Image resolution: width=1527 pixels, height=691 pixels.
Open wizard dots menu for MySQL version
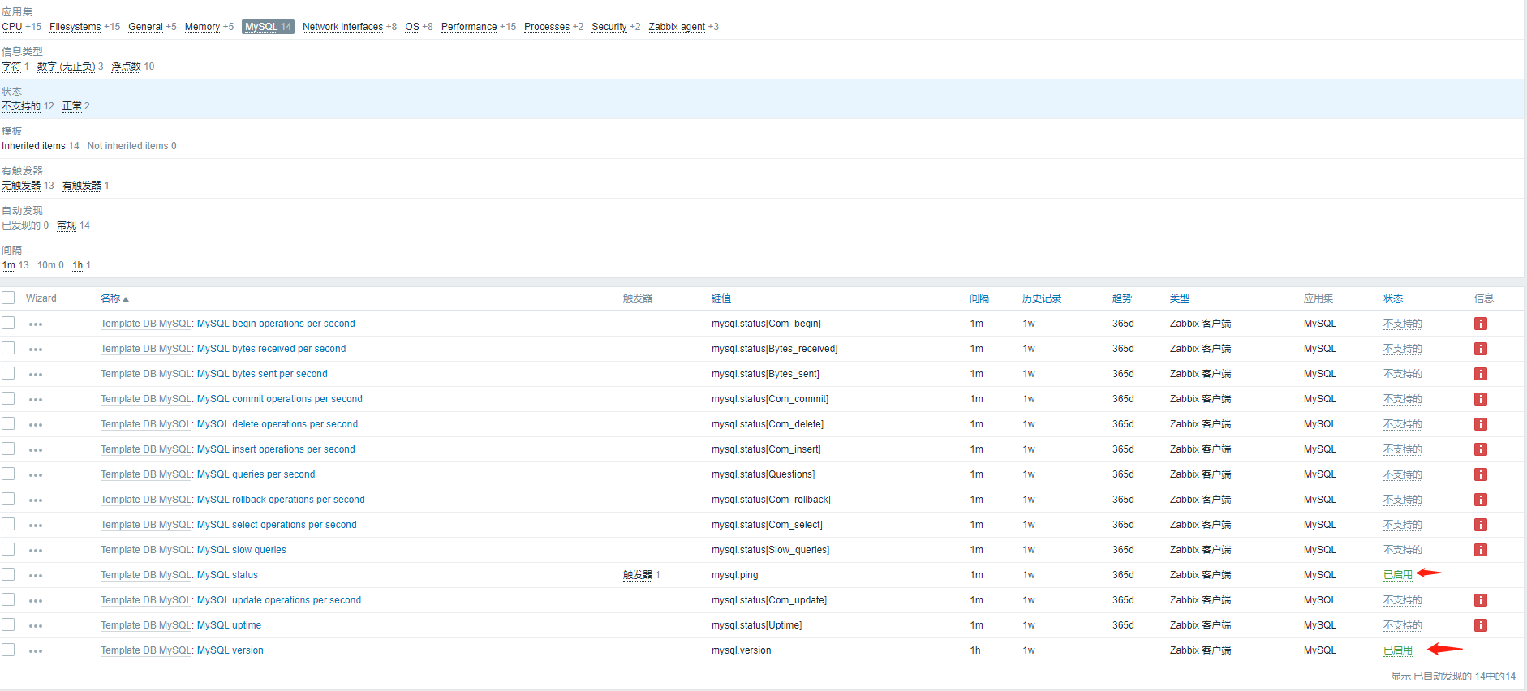point(36,651)
